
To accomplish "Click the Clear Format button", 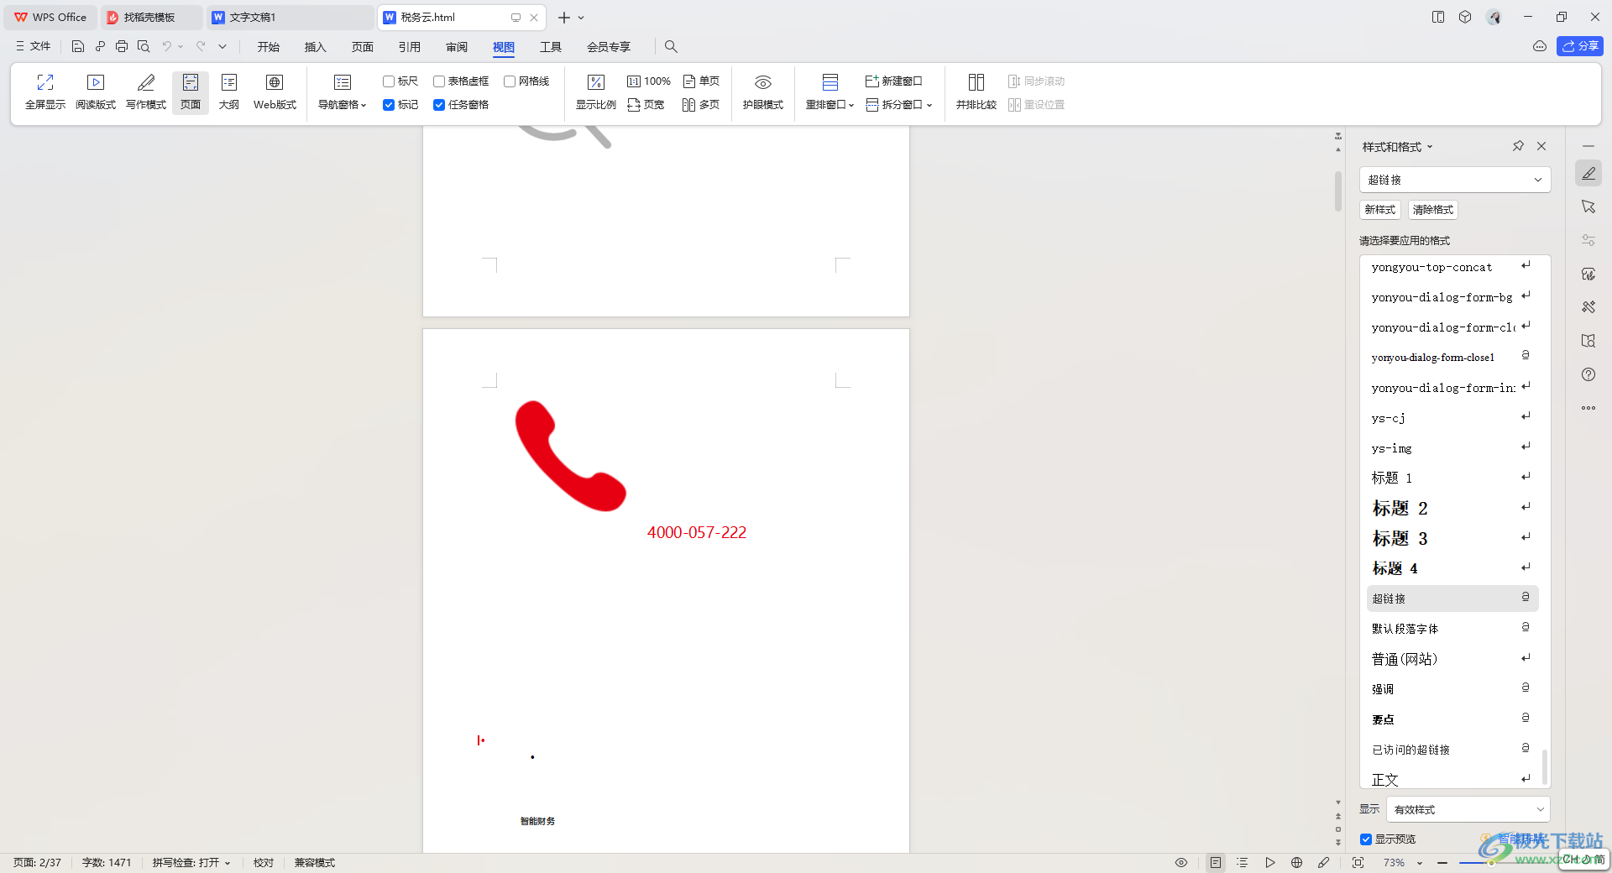I will [1433, 210].
